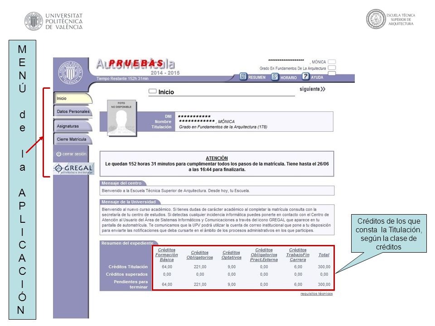This screenshot has width=435, height=326.
Task: Click the student photo placeholder
Action: 121,118
